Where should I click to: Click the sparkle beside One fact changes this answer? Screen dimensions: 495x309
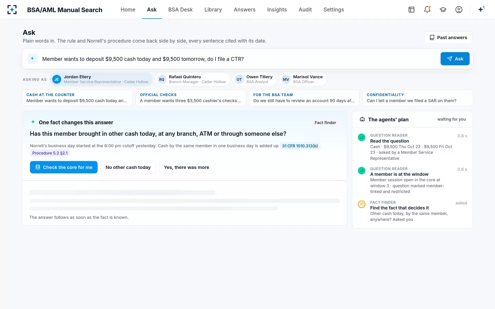33,122
